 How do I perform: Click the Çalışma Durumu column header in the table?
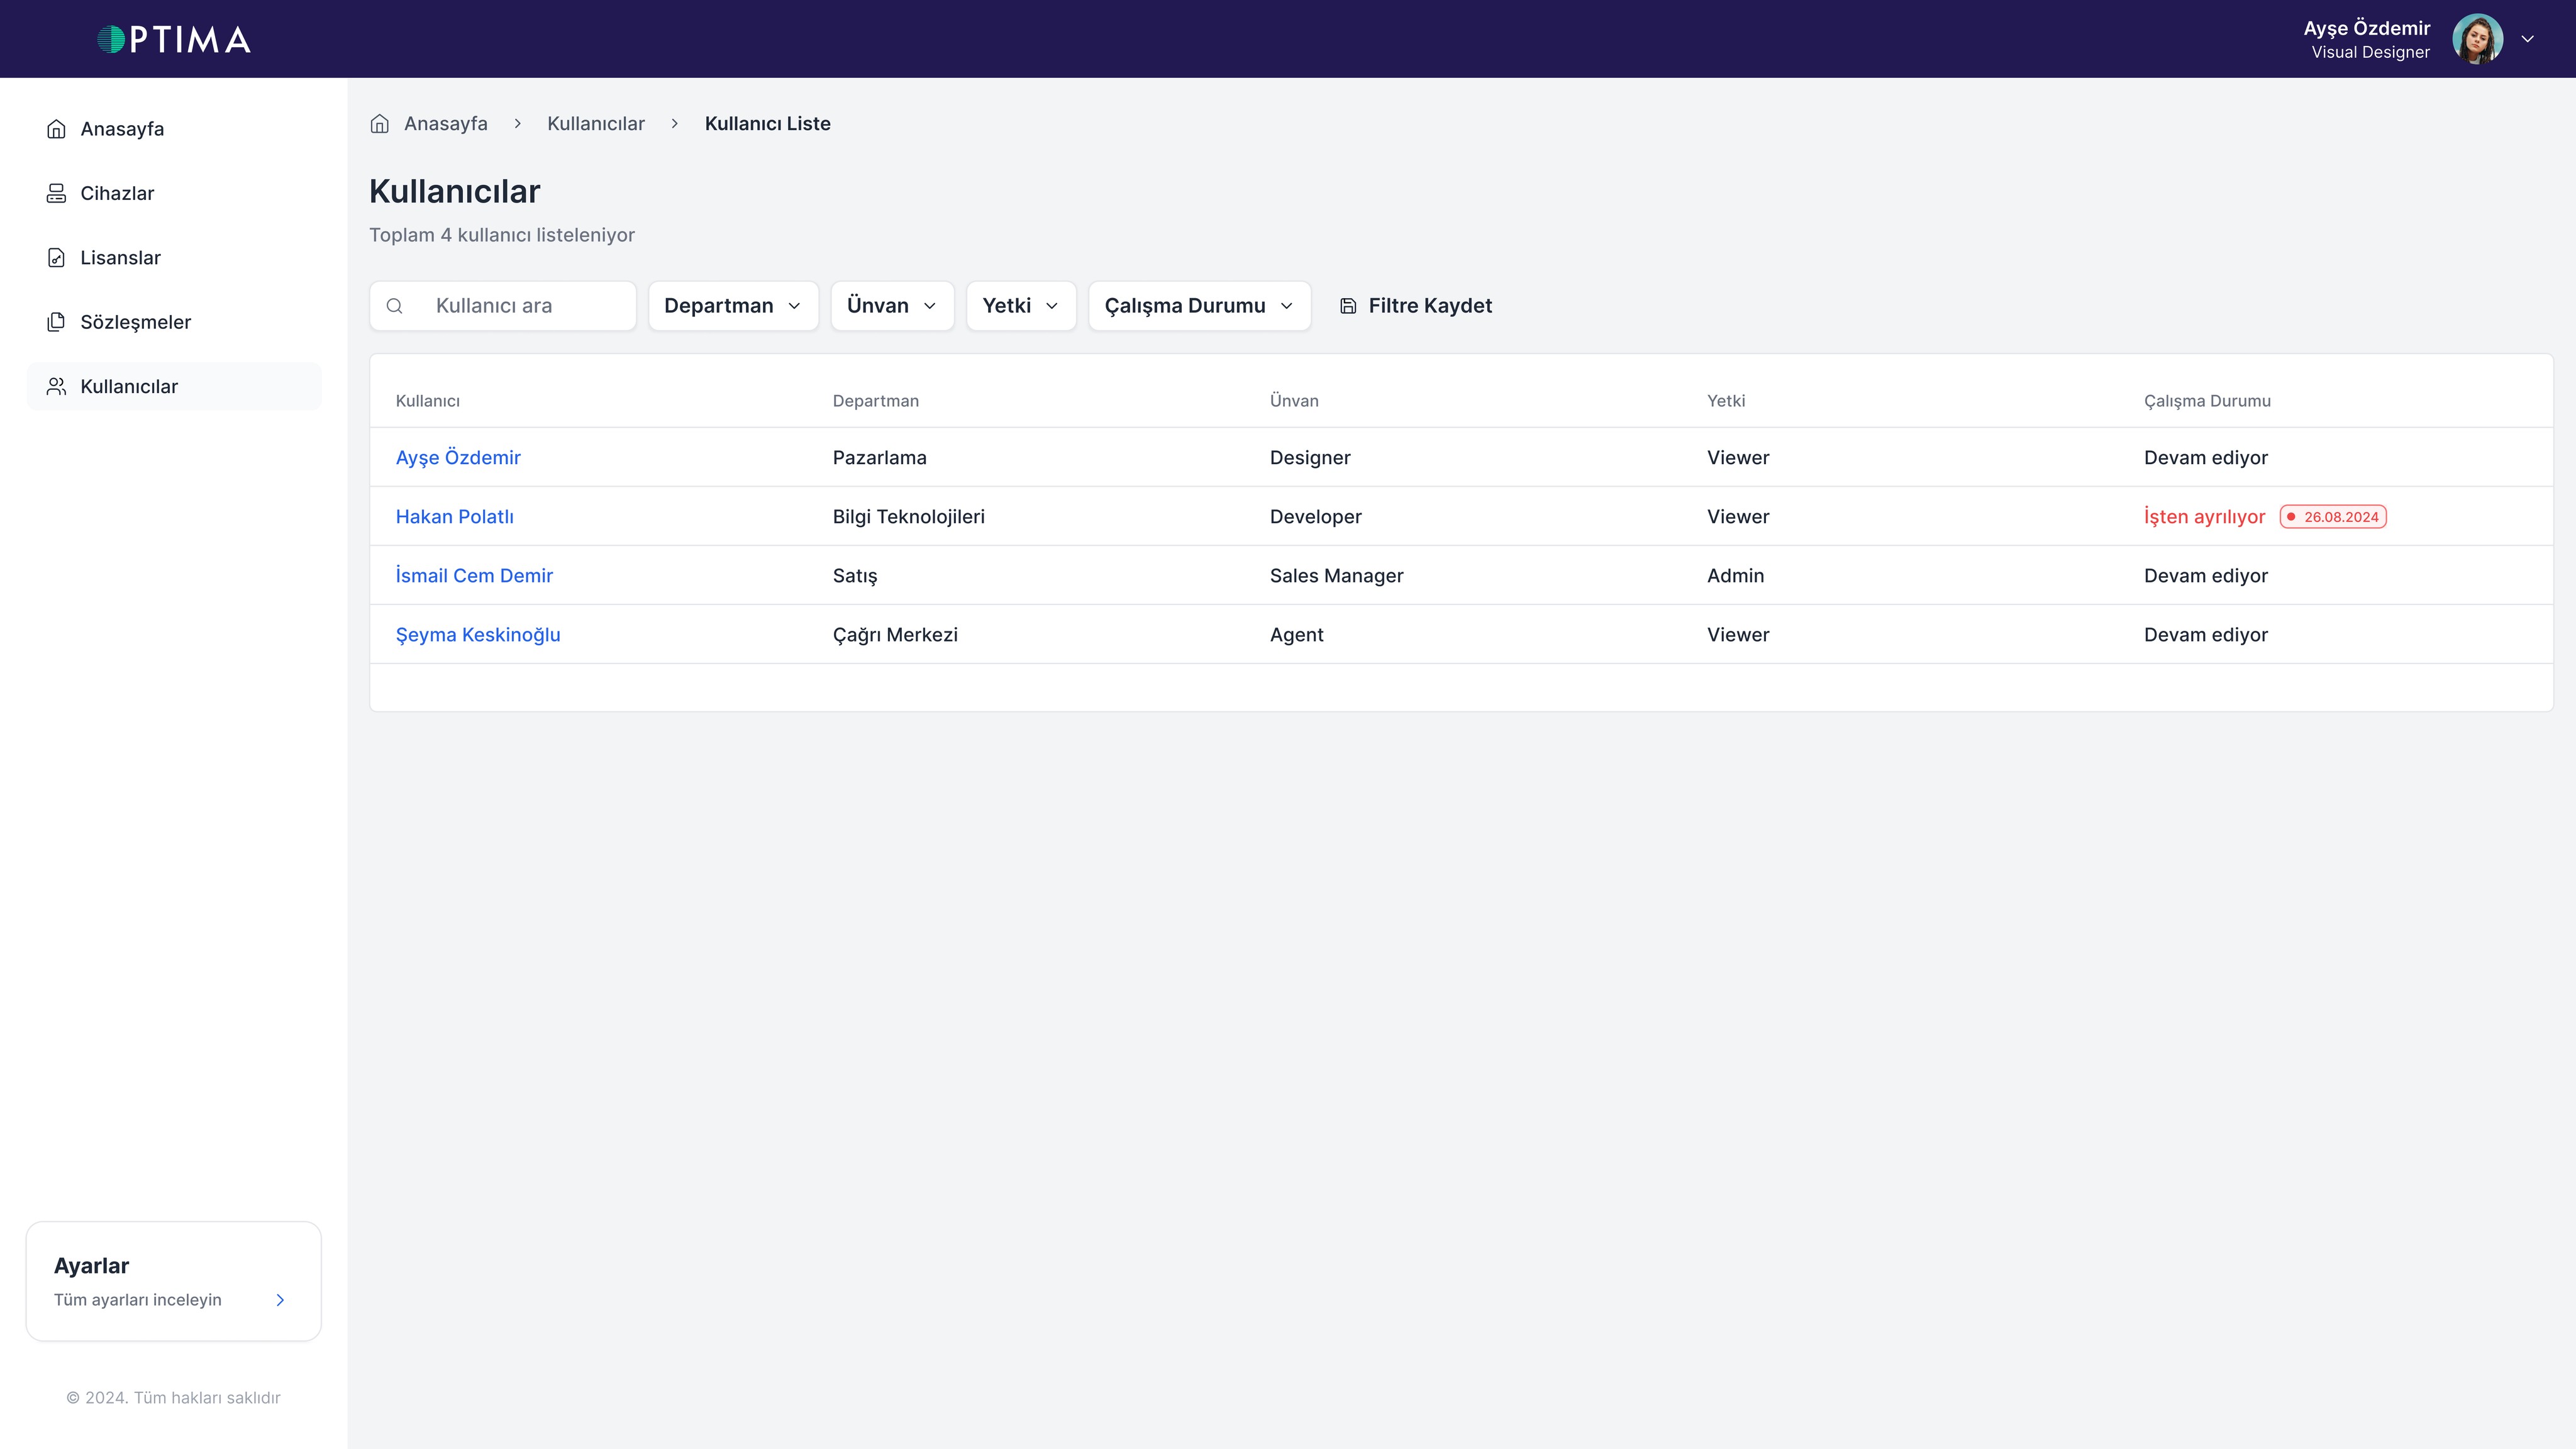click(x=2207, y=401)
